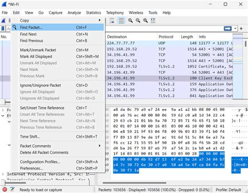Select the Certificate TLSv1.2 packet row

point(169,66)
